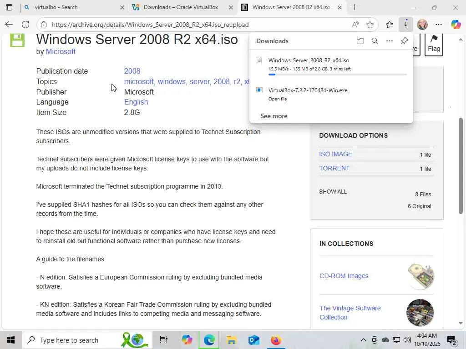The image size is (466, 349).
Task: Click the page vertical scrollbar thumb
Action: coord(461,165)
